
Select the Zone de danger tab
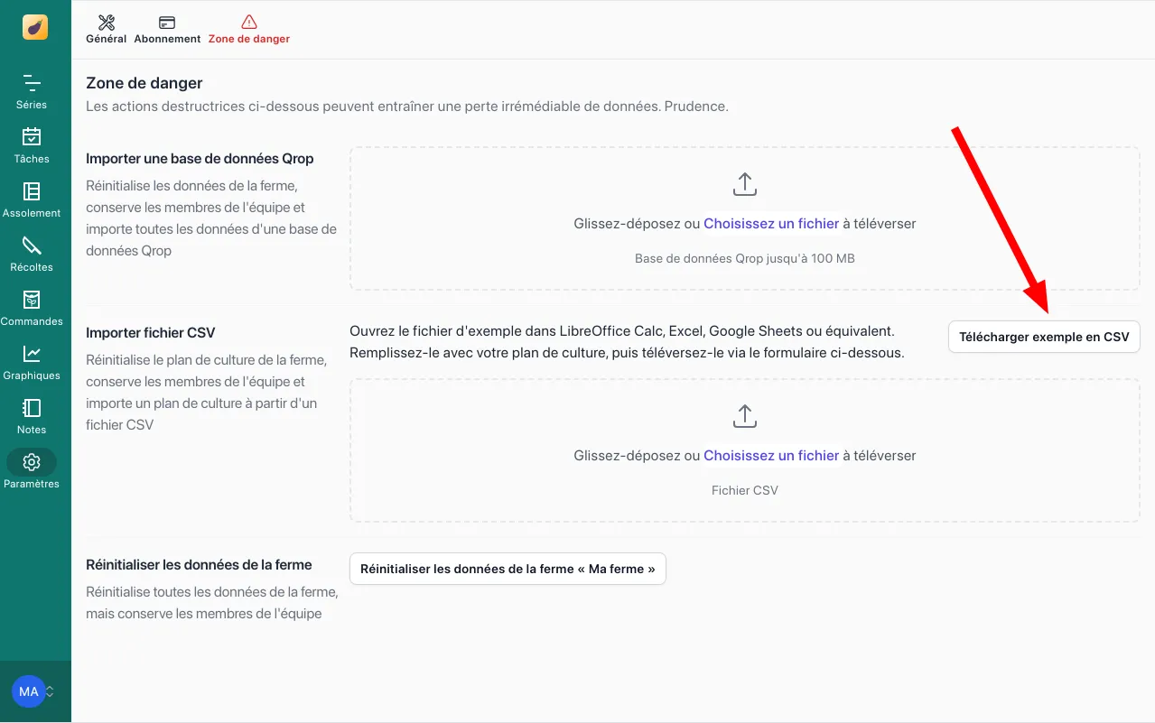point(248,30)
